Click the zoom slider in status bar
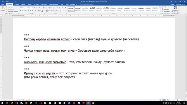This screenshot has width=187, height=105. click(x=176, y=100)
